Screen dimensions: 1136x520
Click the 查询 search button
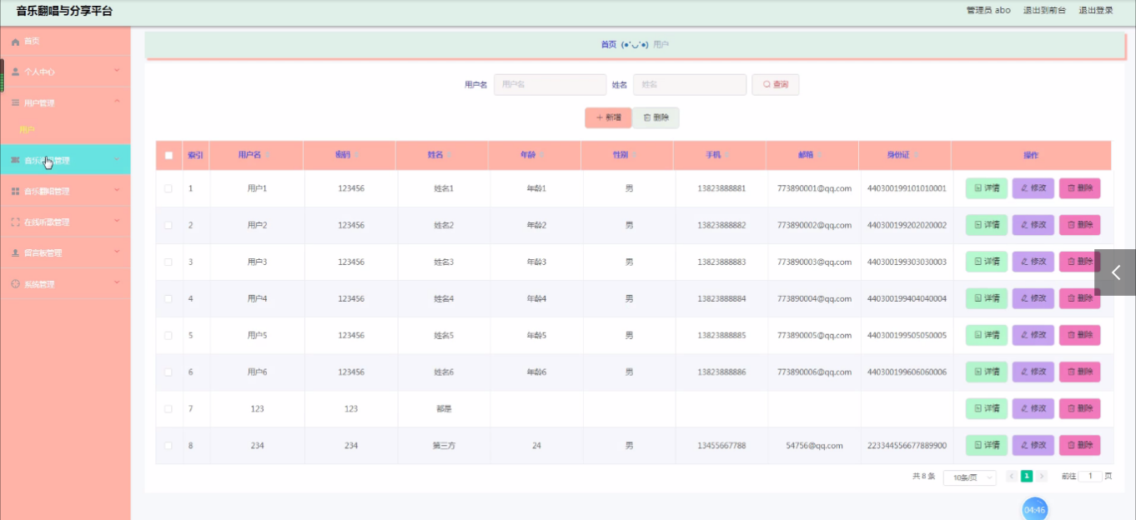point(776,84)
